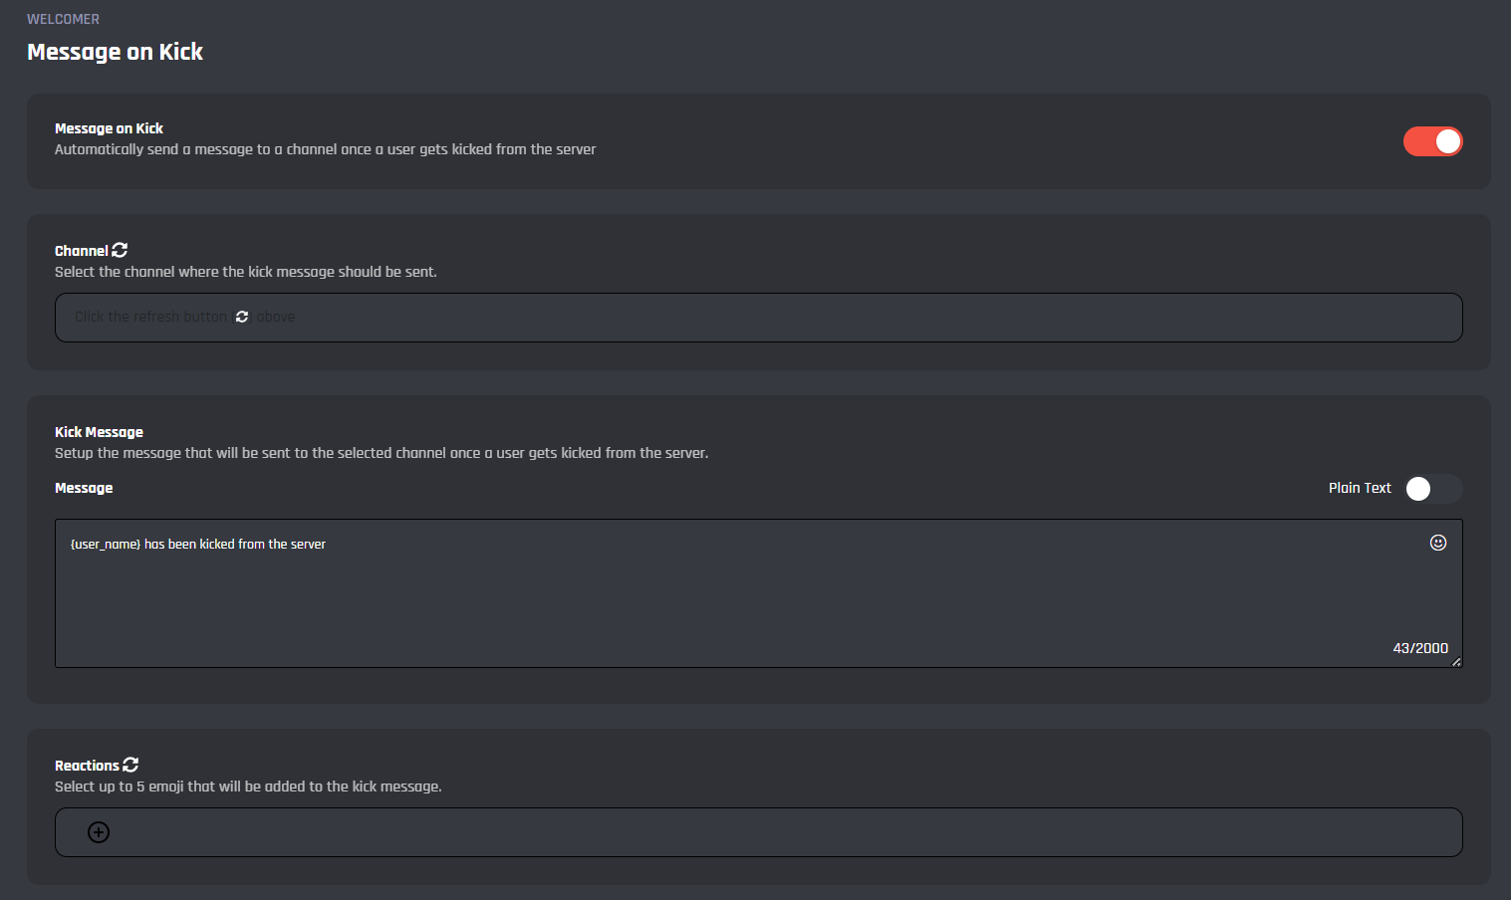Click refresh icon inside channel placeholder text
Image resolution: width=1511 pixels, height=900 pixels.
(242, 317)
